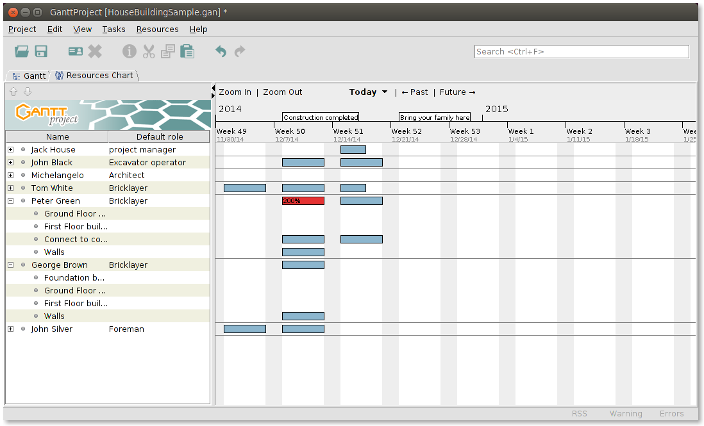Click the Excavator operator role cell
This screenshot has height=426, width=704.
tap(147, 162)
